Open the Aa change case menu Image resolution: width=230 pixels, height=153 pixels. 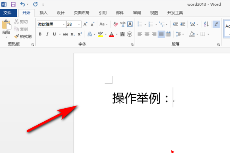tap(103, 24)
